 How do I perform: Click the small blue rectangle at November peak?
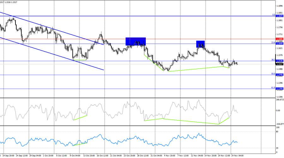(200, 44)
